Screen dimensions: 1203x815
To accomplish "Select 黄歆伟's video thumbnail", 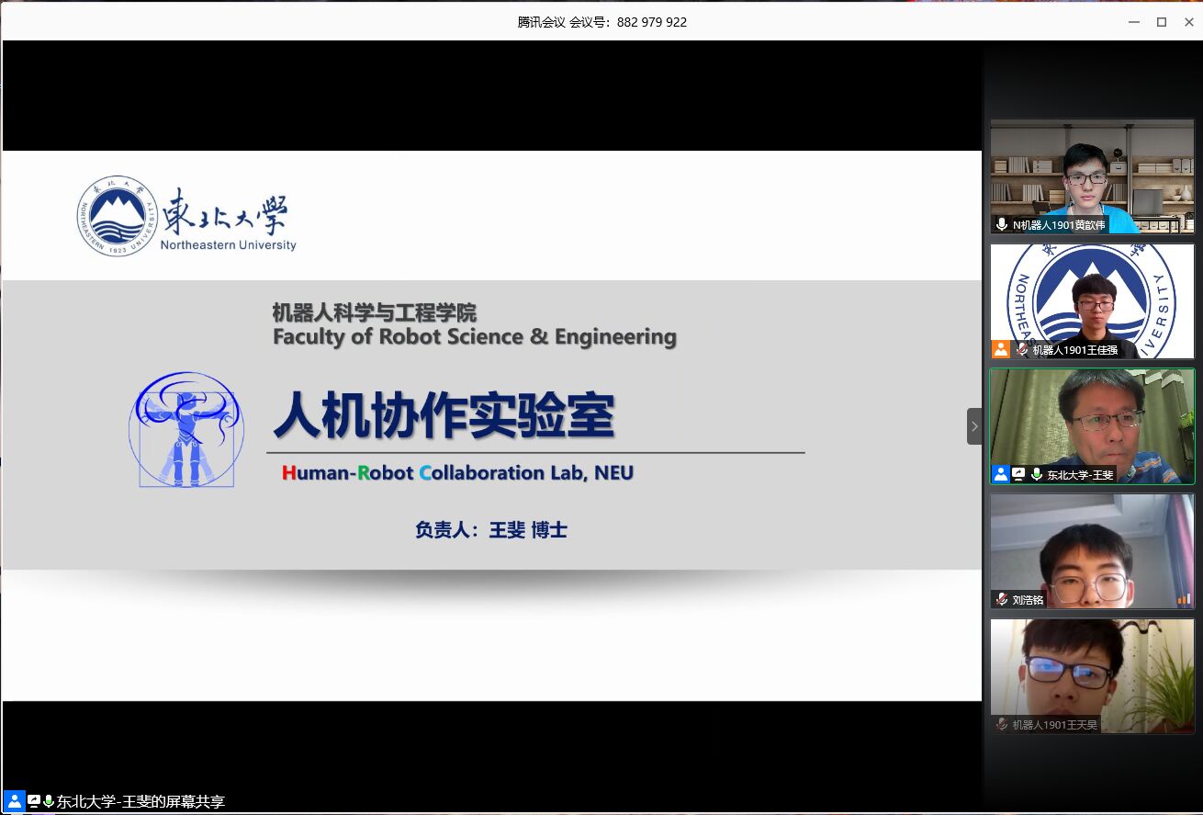I will coord(1092,175).
